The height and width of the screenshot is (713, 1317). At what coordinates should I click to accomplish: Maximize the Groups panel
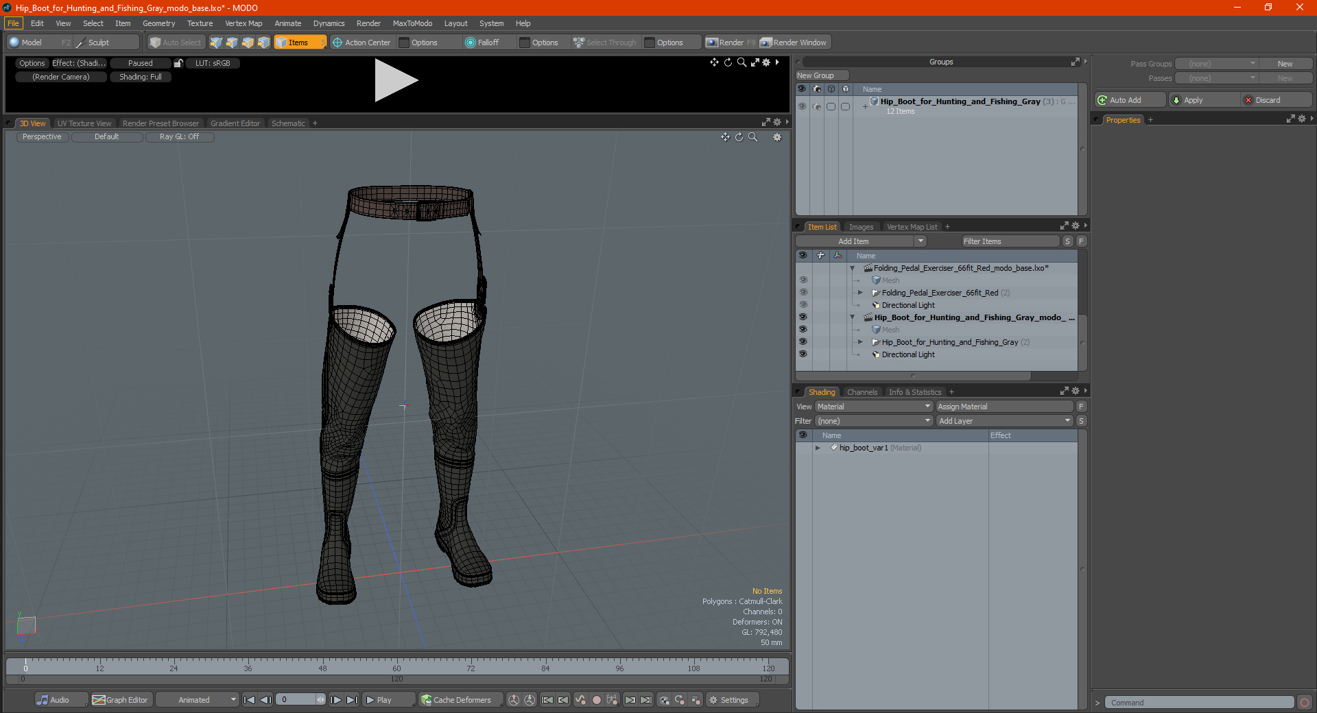[x=1075, y=62]
